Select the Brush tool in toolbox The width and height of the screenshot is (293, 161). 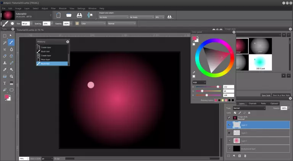[x=11, y=42]
